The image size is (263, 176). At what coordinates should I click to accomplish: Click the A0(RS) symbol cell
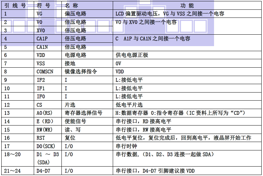coord(45,113)
